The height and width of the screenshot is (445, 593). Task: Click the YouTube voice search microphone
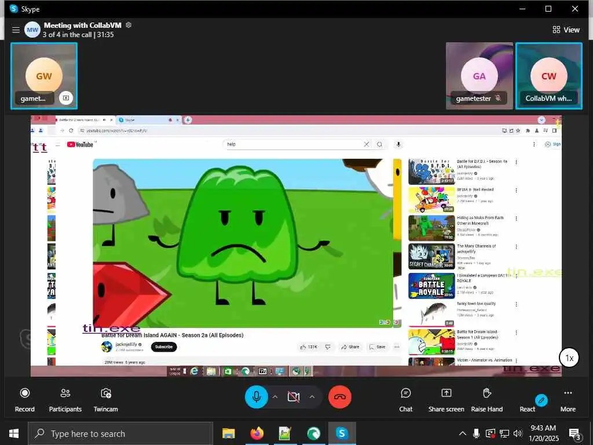coord(398,144)
